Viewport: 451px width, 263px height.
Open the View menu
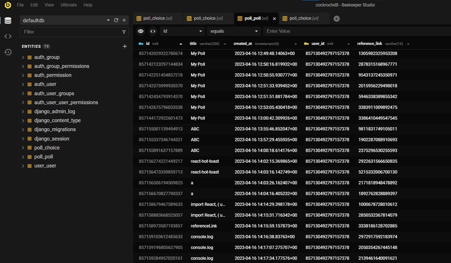pyautogui.click(x=49, y=5)
